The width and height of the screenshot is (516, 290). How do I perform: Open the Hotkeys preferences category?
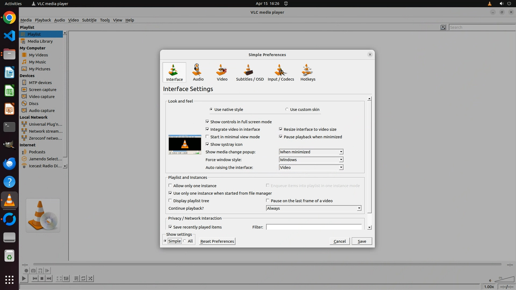(x=308, y=72)
